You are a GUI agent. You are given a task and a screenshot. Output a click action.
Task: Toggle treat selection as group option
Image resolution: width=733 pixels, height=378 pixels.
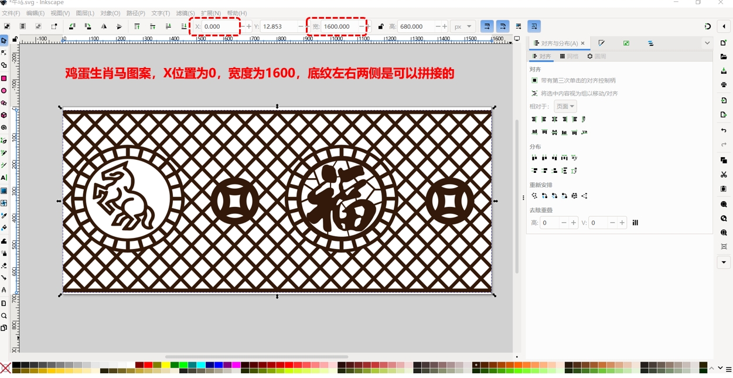(534, 93)
